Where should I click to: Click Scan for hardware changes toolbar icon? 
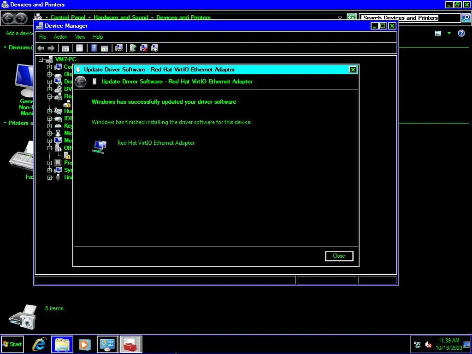(119, 48)
